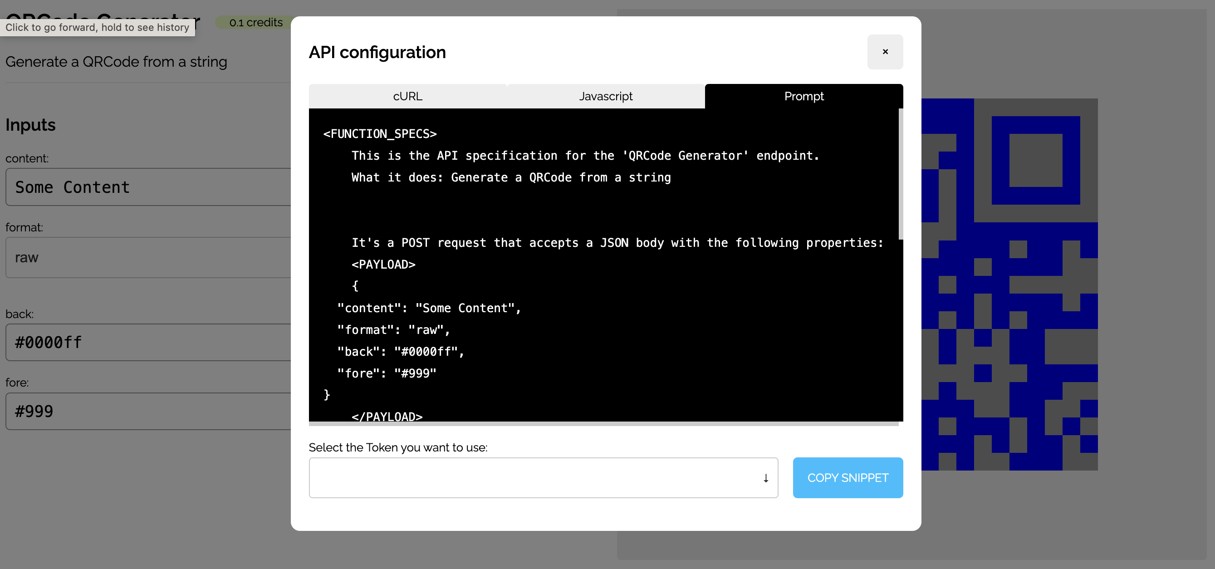
Task: Select the Prompt tab
Action: pos(803,96)
